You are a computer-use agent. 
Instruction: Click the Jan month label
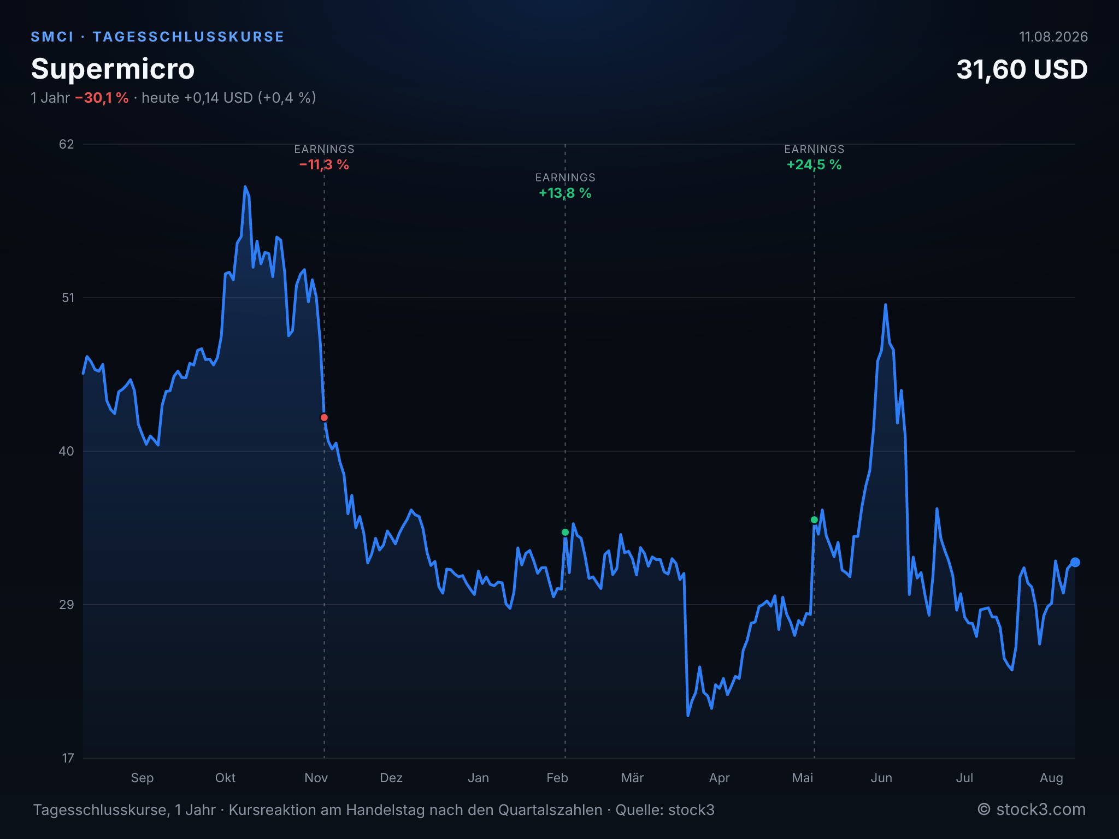pos(478,778)
